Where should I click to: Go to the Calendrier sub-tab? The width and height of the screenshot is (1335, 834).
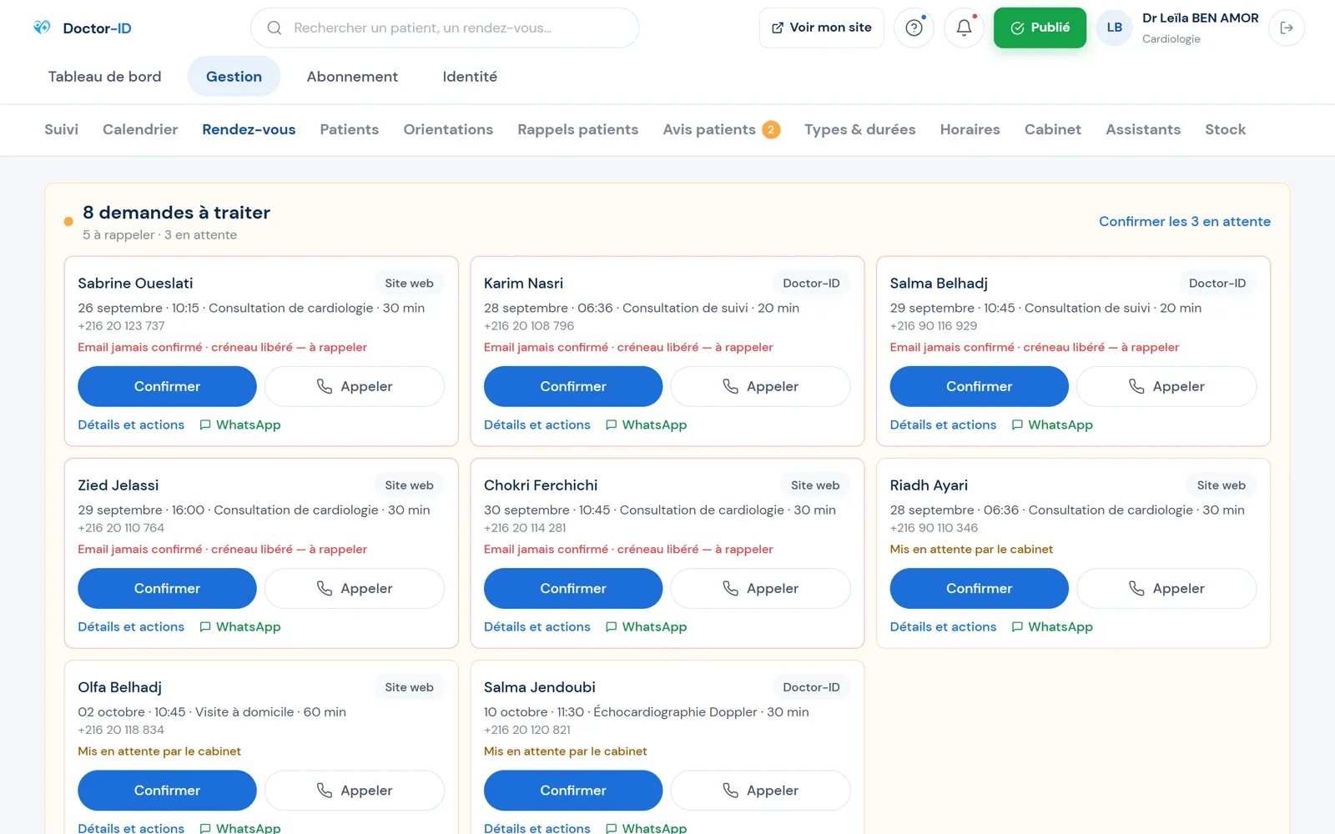click(x=140, y=129)
